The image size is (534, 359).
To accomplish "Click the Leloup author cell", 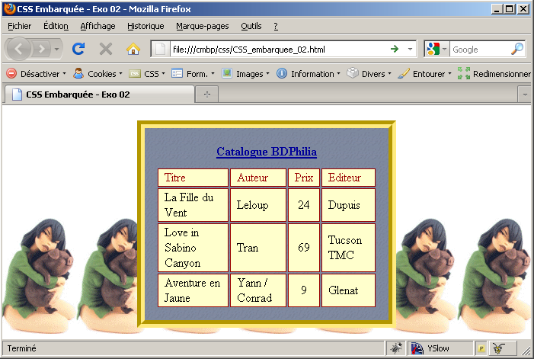I will 258,205.
